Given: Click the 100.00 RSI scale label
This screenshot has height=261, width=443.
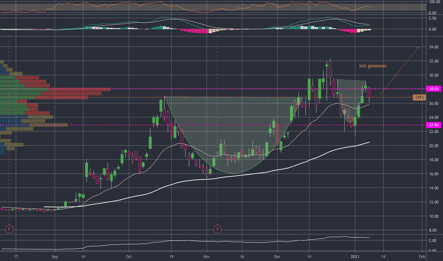Looking at the screenshot, I should [434, 2].
